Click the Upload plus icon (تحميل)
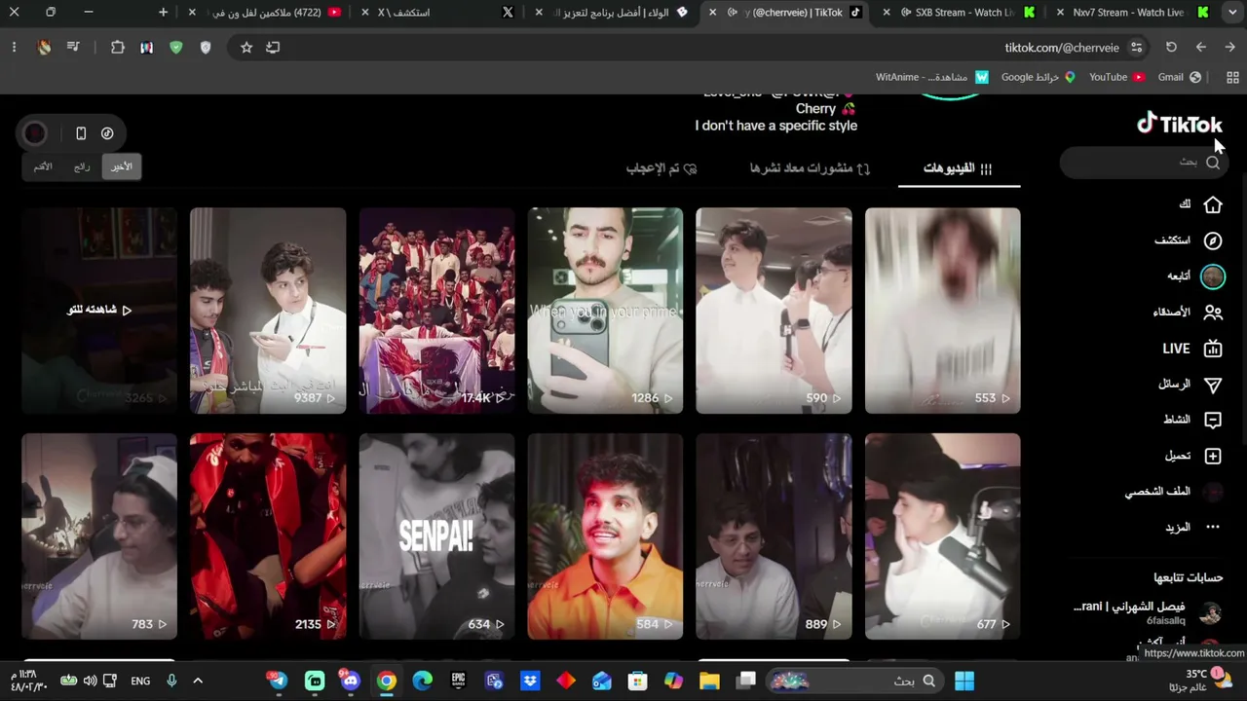The image size is (1247, 701). tap(1213, 456)
